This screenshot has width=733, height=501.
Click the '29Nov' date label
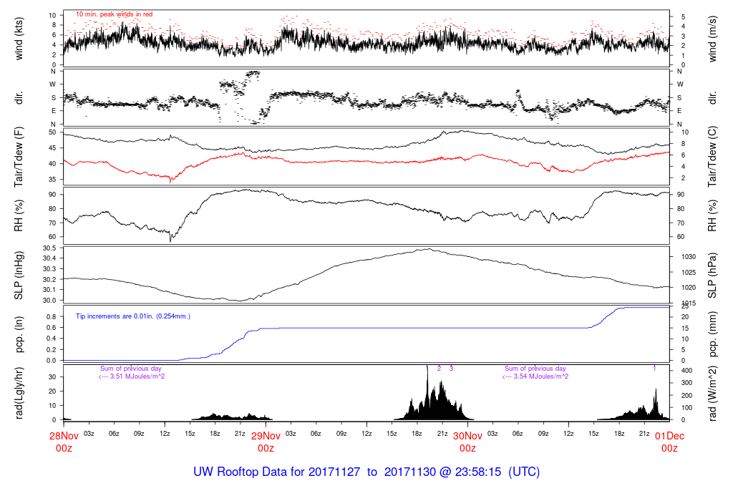point(266,436)
